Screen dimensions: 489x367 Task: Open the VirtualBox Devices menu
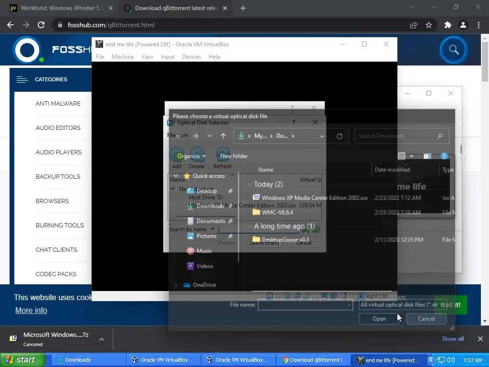coord(191,57)
